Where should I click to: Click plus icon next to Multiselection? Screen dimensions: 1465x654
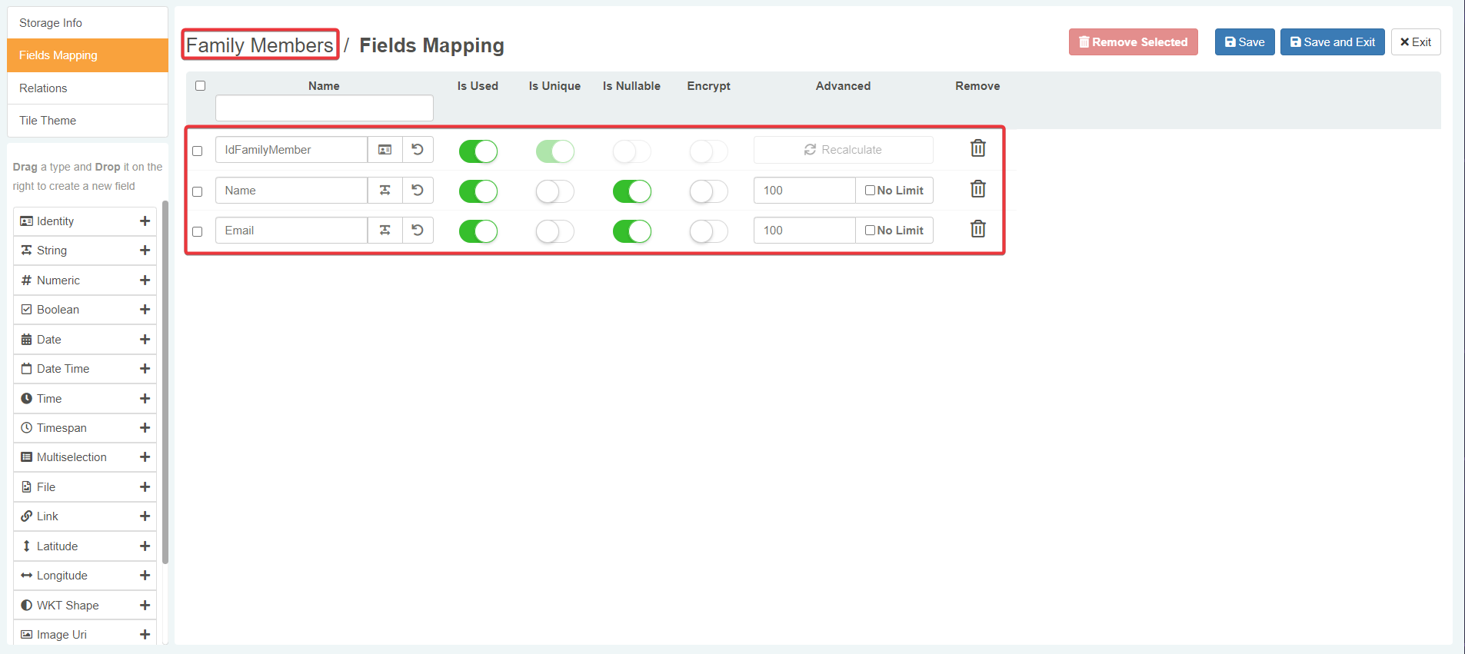click(x=145, y=457)
